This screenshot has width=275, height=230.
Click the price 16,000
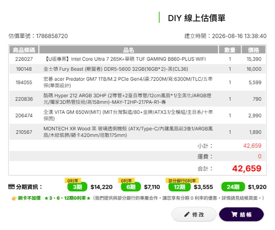click(254, 69)
